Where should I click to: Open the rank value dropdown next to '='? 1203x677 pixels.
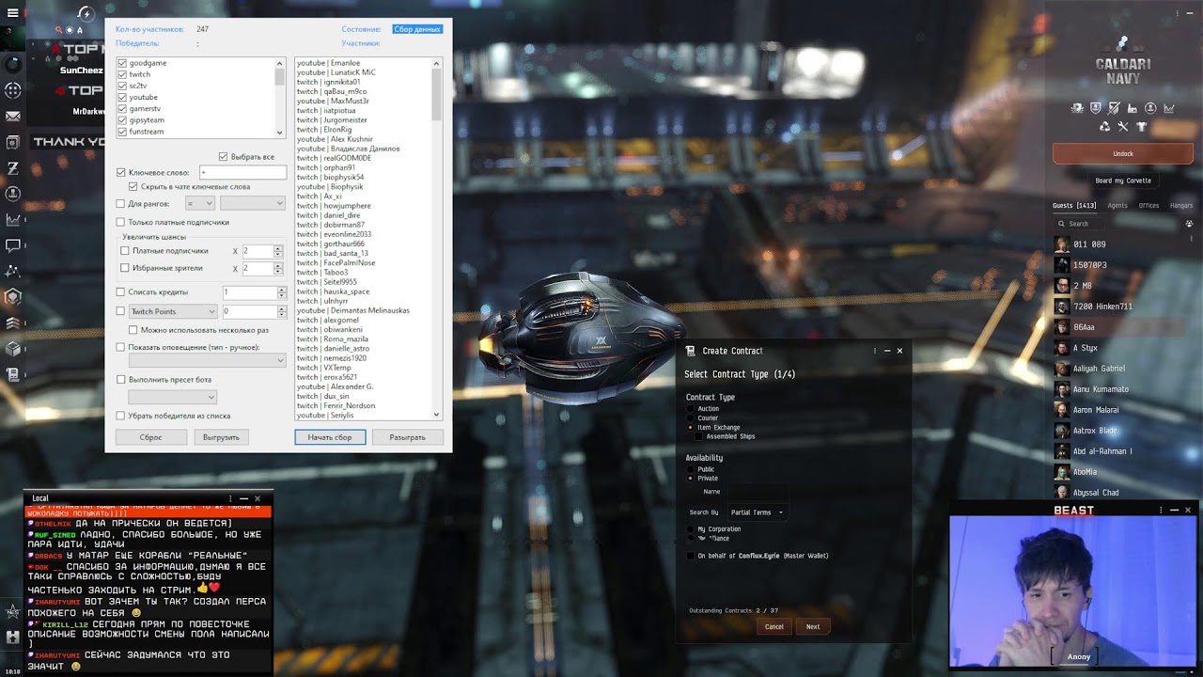tap(253, 203)
